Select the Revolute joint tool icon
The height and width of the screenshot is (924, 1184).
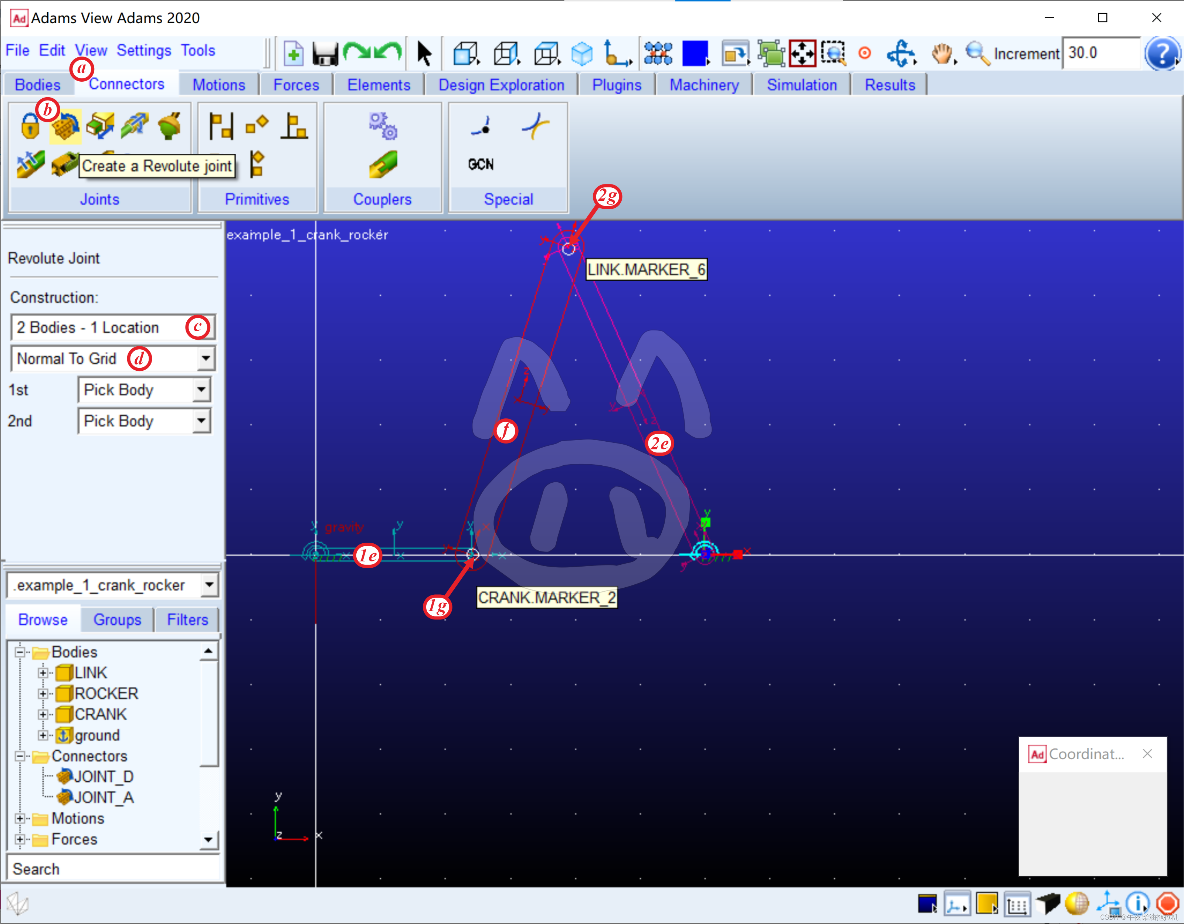(65, 127)
